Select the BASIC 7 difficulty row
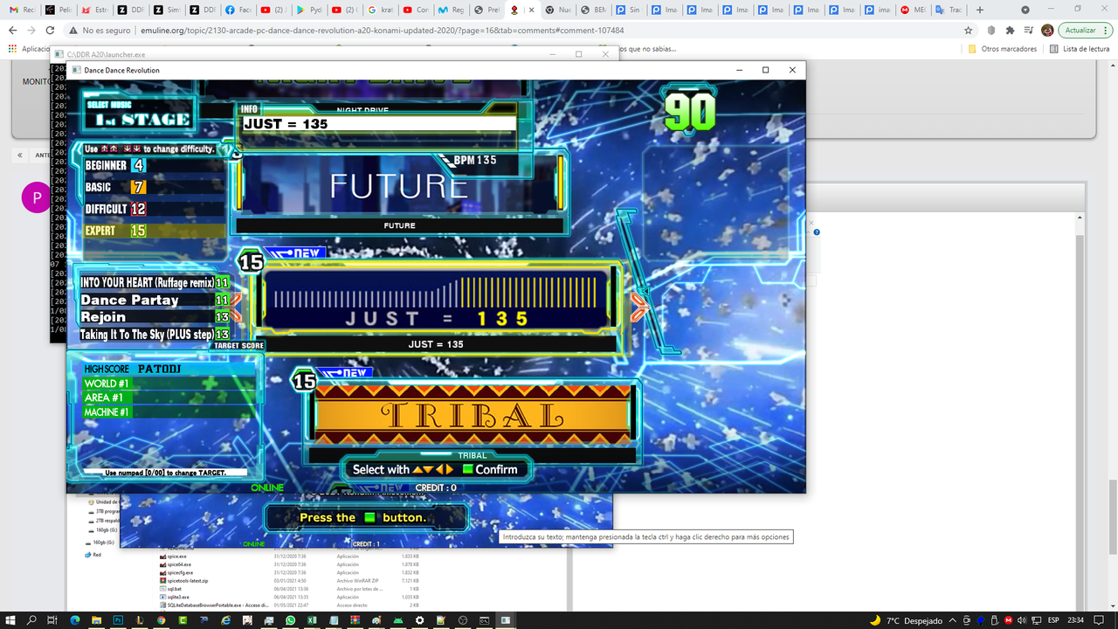 pos(154,187)
